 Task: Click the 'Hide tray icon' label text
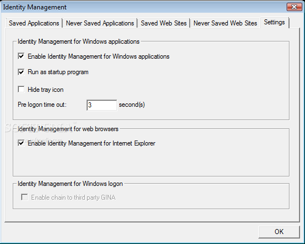pyautogui.click(x=45, y=90)
